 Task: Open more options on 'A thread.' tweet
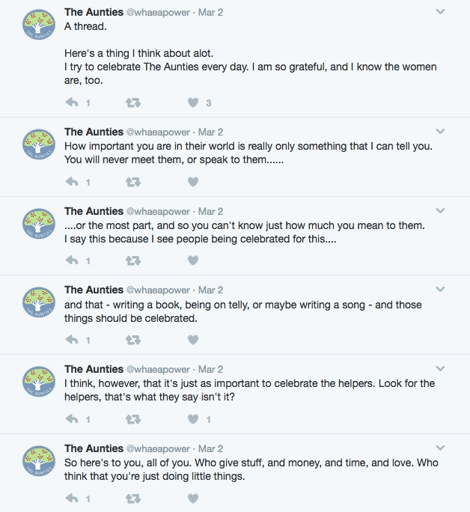point(440,12)
